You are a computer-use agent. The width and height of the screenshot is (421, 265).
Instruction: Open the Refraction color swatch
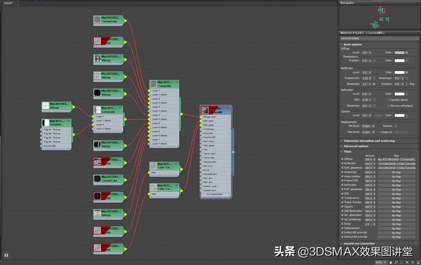[x=399, y=94]
